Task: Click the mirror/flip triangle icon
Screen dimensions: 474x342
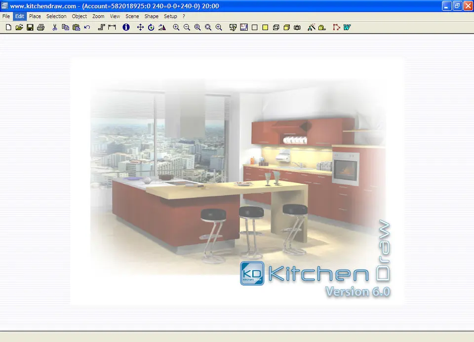Action: pyautogui.click(x=162, y=28)
